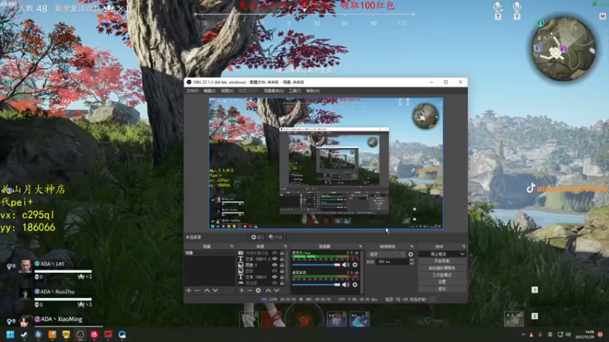Hide the 文本 (GDI+) source
Screen dimensions: 609x342
(x=275, y=277)
